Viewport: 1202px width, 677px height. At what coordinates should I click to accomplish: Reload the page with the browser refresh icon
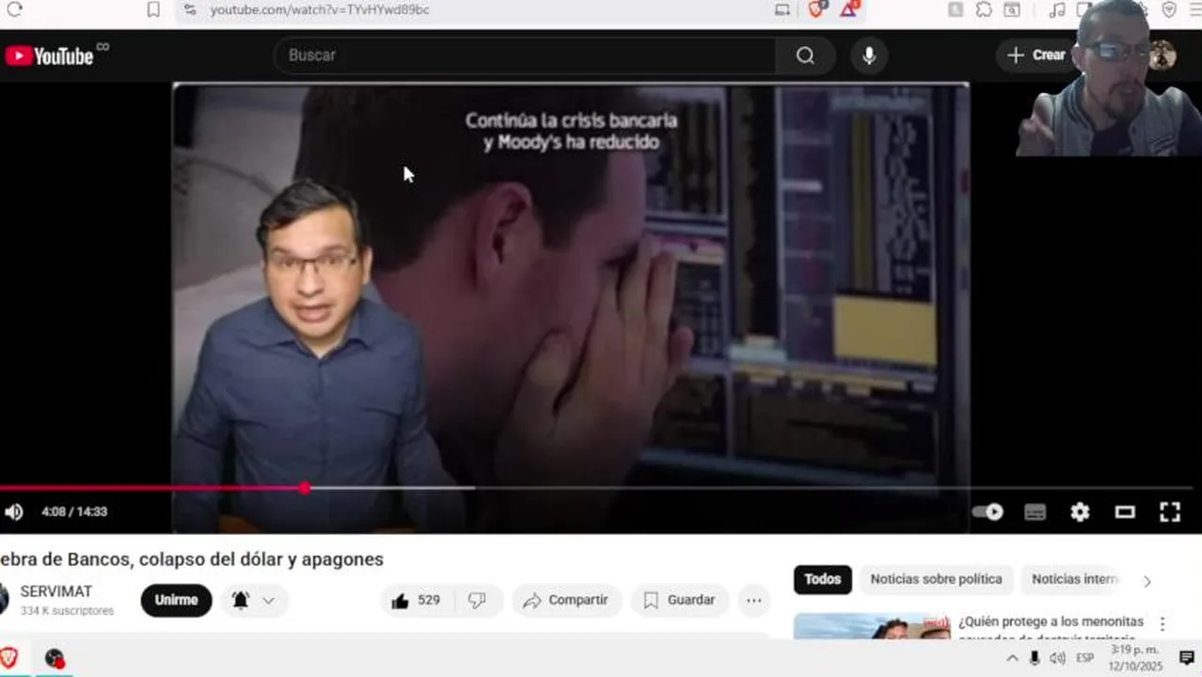point(15,9)
